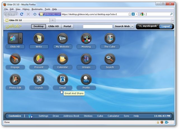Viewport: 179px width, 129px height.
Task: Click the Profile label button
Action: [86, 88]
